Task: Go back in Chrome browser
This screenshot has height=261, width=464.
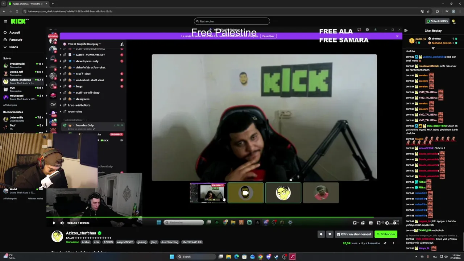Action: [4, 11]
